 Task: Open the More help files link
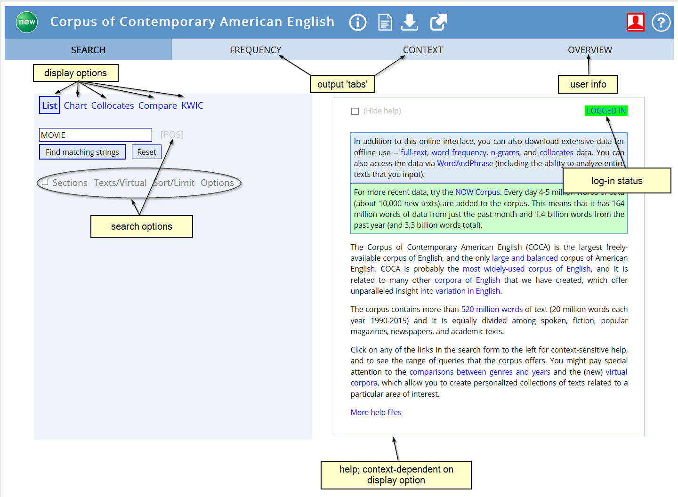pos(376,412)
